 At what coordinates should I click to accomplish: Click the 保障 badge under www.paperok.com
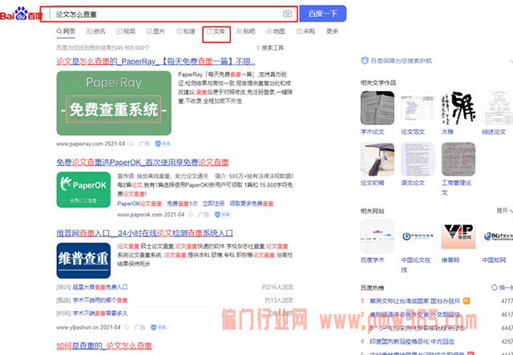tap(223, 215)
